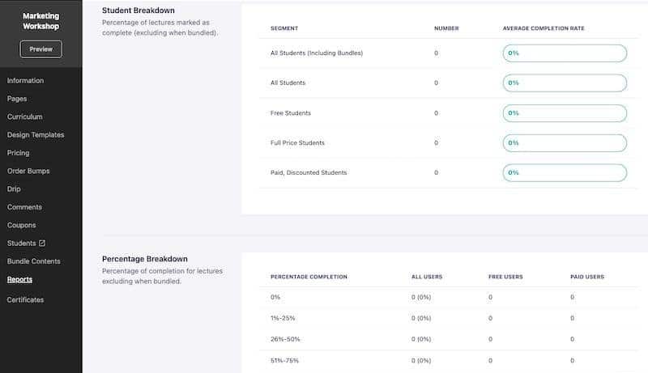Open the Curriculum section

(25, 117)
